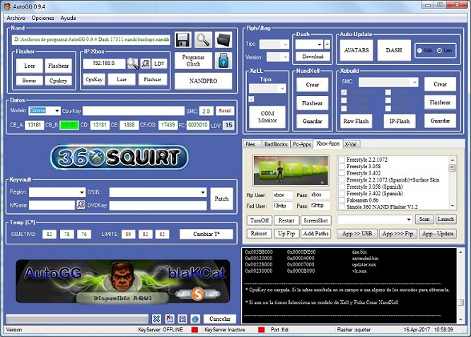Click the magnifier icon next to IP address
Screen dimensions: 471x337
coord(133,64)
